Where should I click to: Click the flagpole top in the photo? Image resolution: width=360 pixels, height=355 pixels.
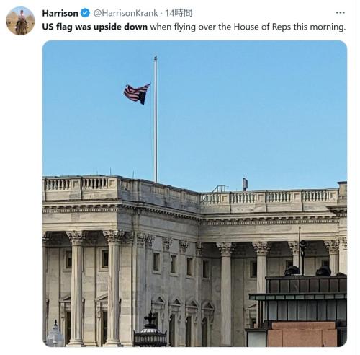pyautogui.click(x=156, y=58)
